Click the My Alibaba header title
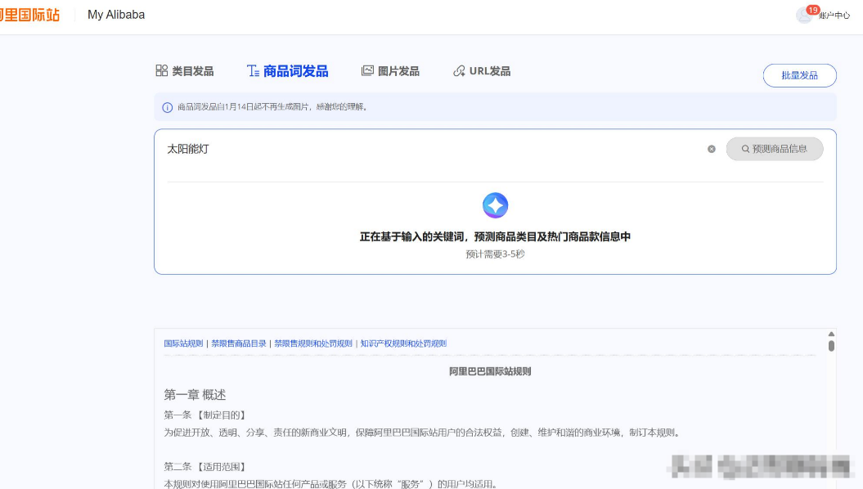The image size is (863, 489). point(116,15)
